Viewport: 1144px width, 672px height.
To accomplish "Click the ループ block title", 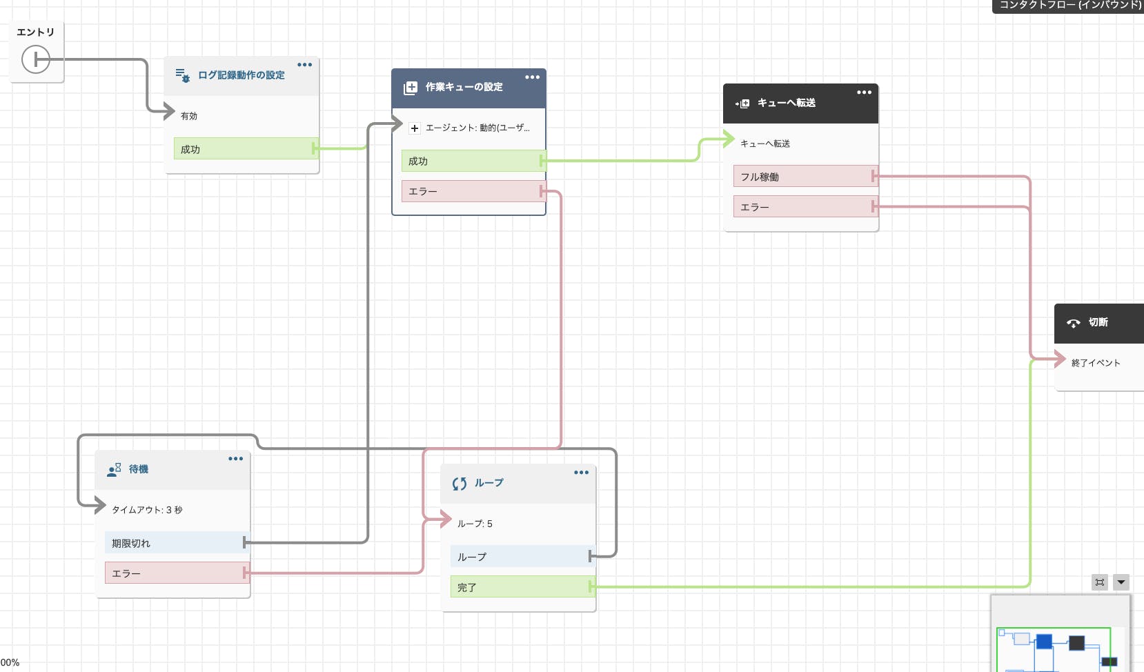I will click(489, 483).
